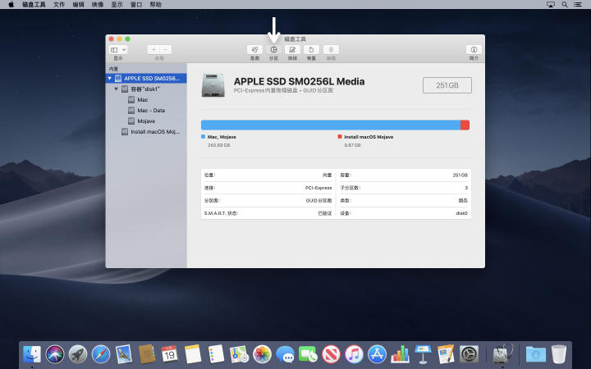Open FaceTime from the Dock
This screenshot has height=369, width=591.
308,354
